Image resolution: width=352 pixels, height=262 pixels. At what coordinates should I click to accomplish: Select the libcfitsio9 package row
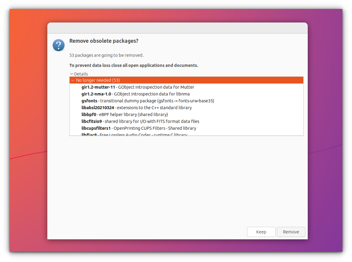[x=186, y=121]
